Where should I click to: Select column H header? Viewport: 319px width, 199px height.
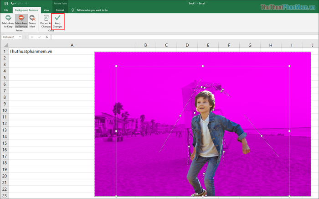tap(271, 45)
